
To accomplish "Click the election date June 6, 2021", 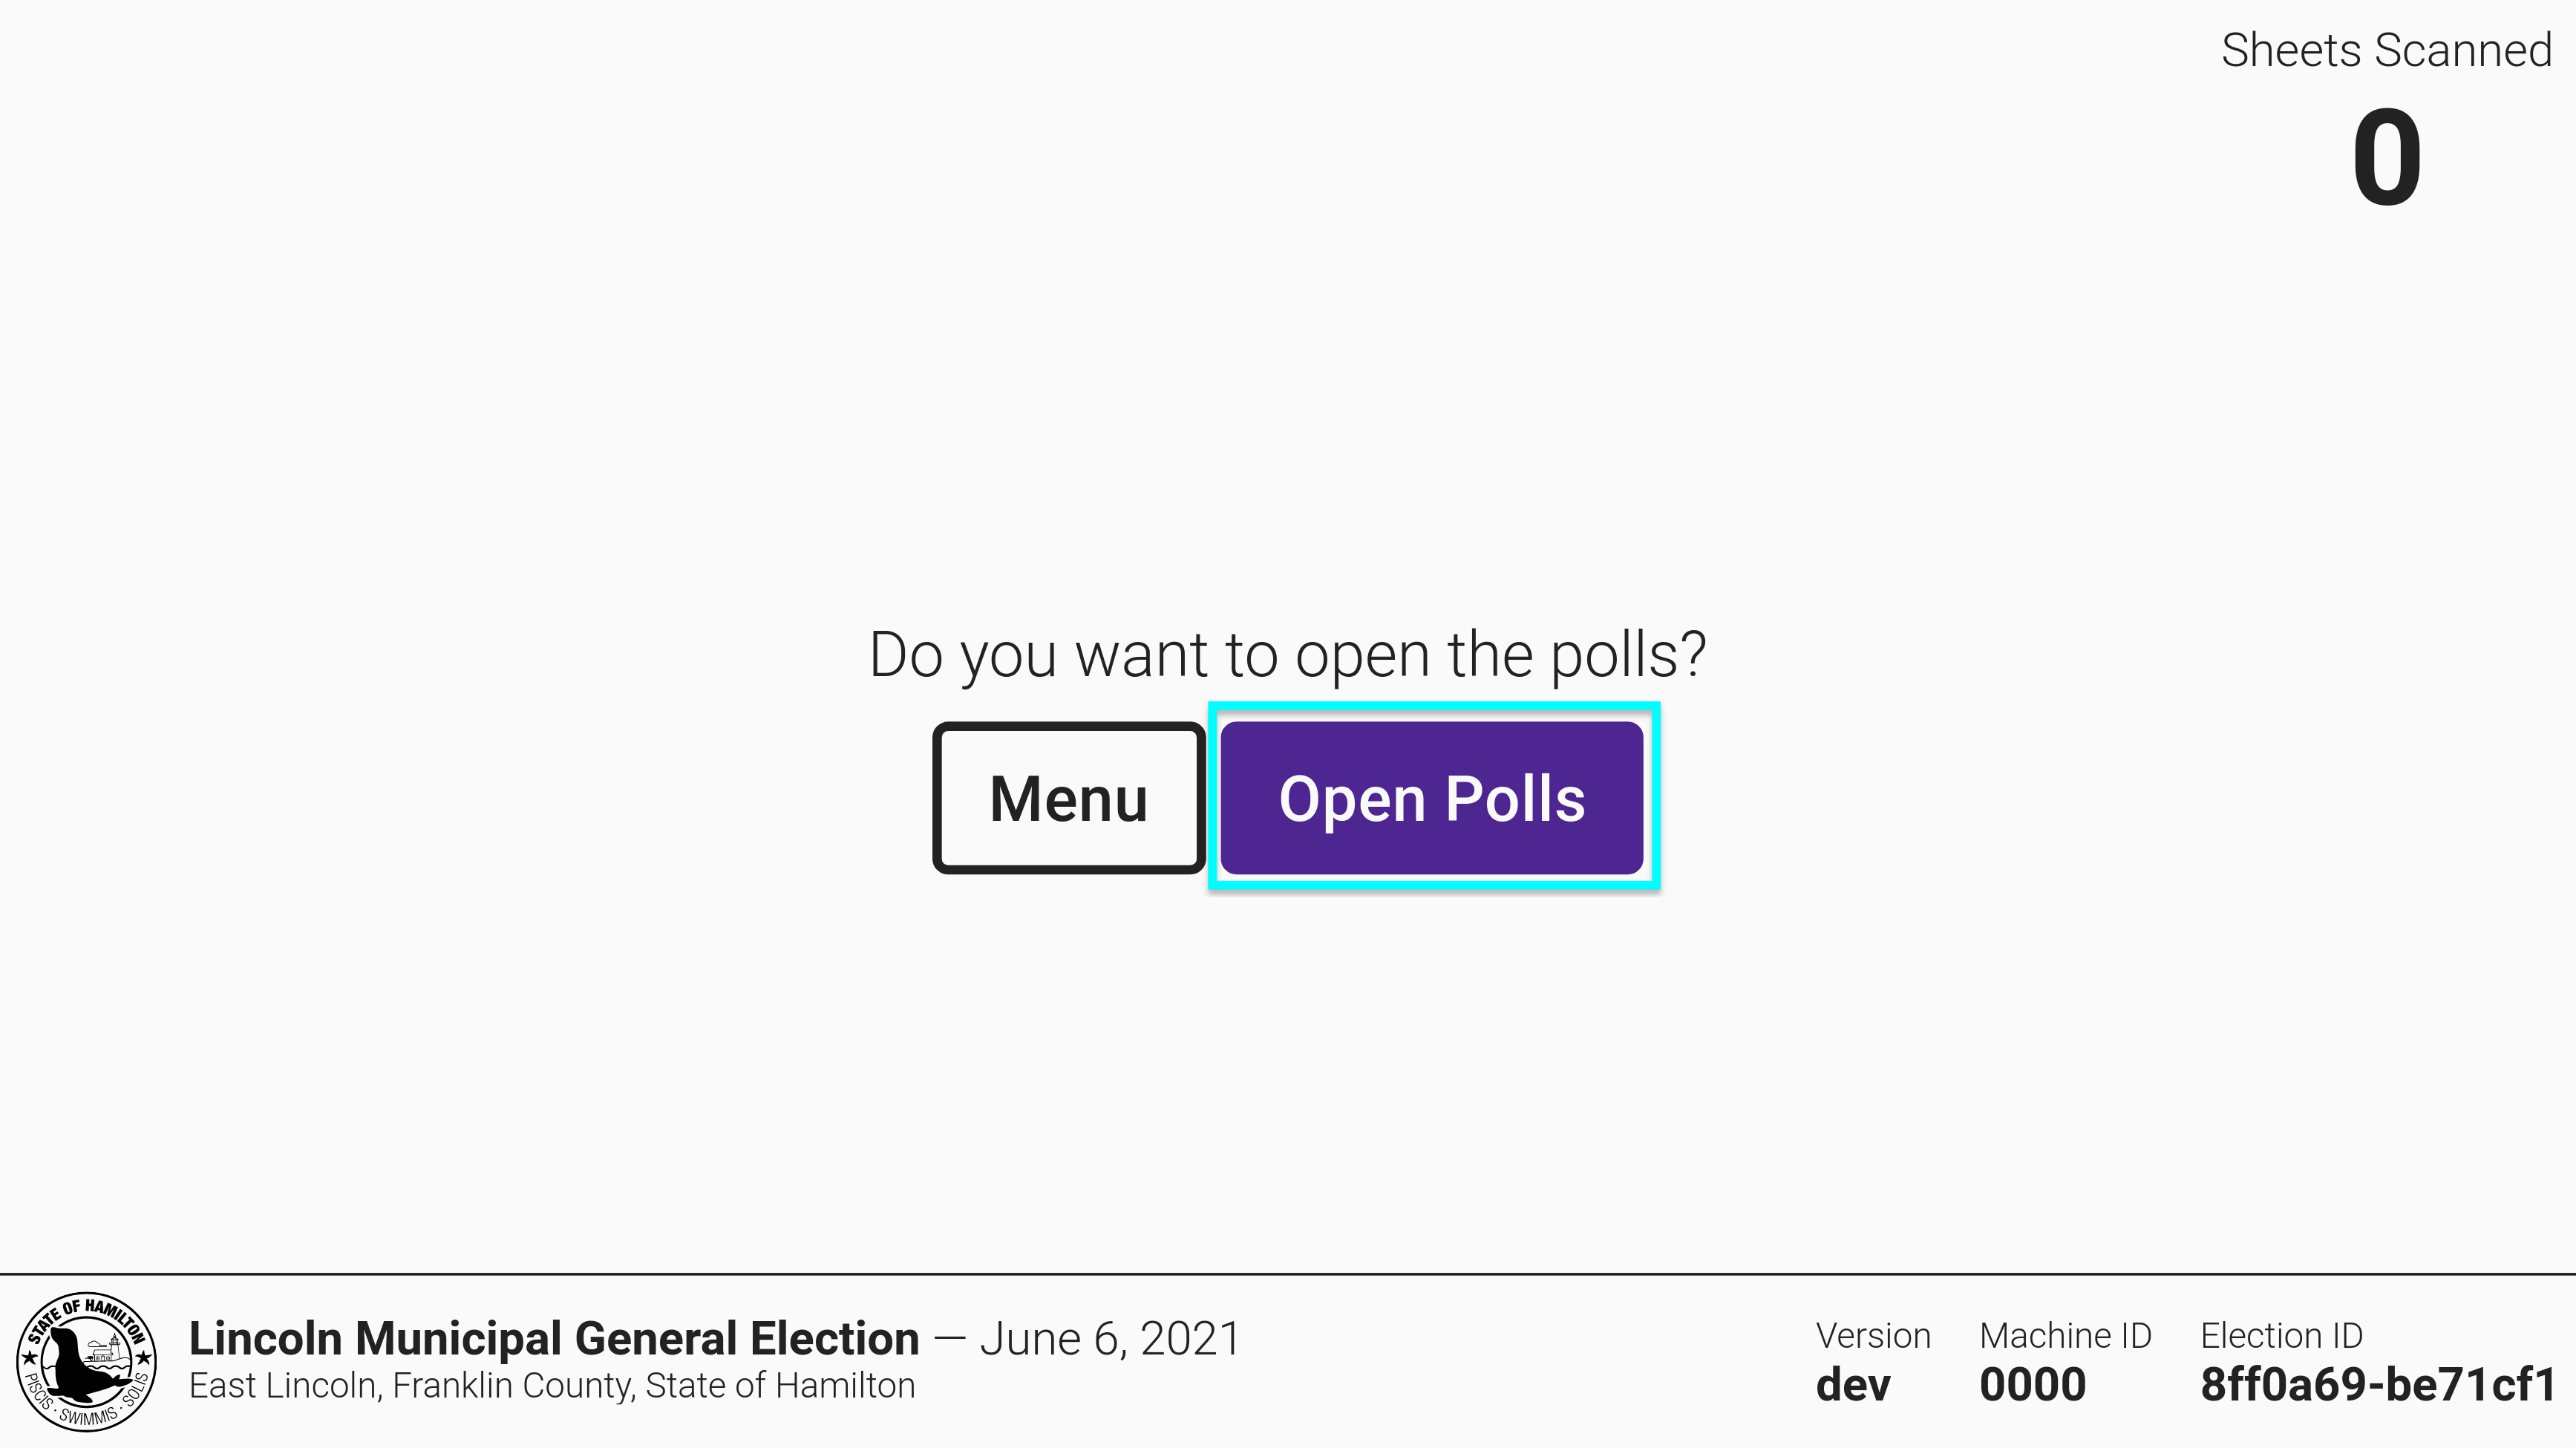I will tap(1110, 1338).
